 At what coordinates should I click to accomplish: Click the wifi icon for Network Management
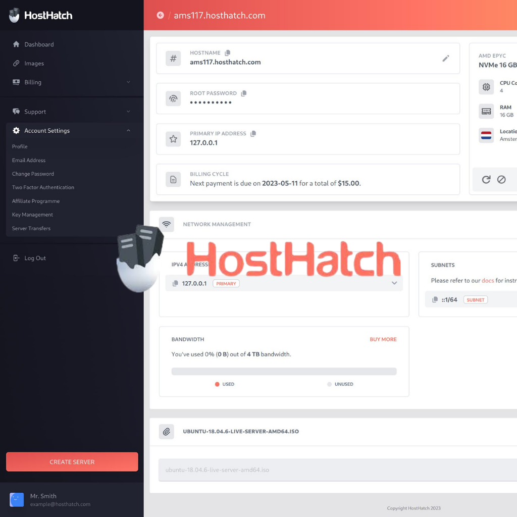point(167,224)
